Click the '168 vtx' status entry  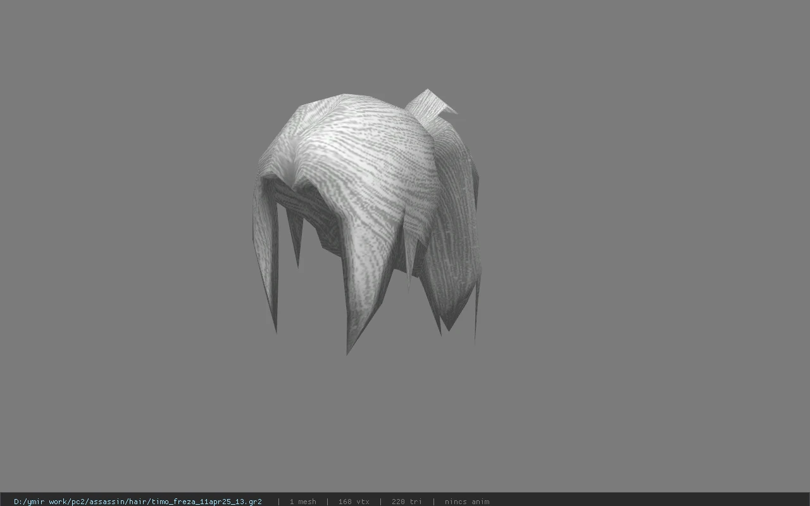click(x=354, y=502)
